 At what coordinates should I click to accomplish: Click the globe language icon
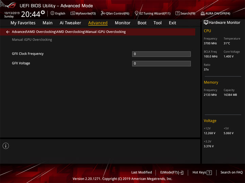[x=52, y=13]
